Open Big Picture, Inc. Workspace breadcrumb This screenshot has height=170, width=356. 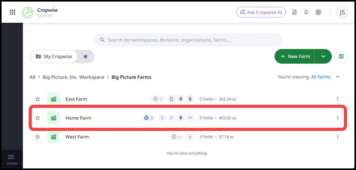[73, 77]
